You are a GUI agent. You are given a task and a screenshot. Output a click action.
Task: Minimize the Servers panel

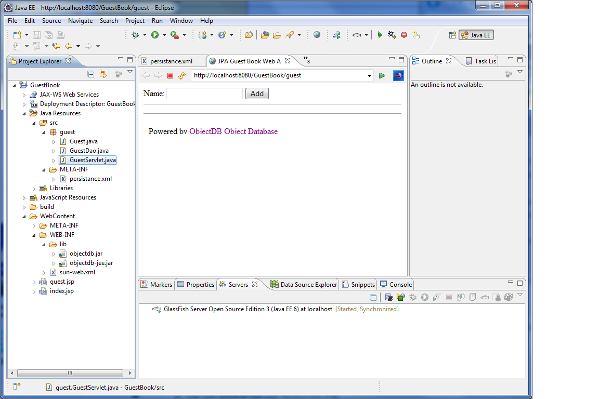511,283
